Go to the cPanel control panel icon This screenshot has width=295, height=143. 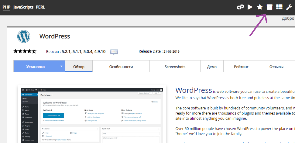tap(240, 7)
